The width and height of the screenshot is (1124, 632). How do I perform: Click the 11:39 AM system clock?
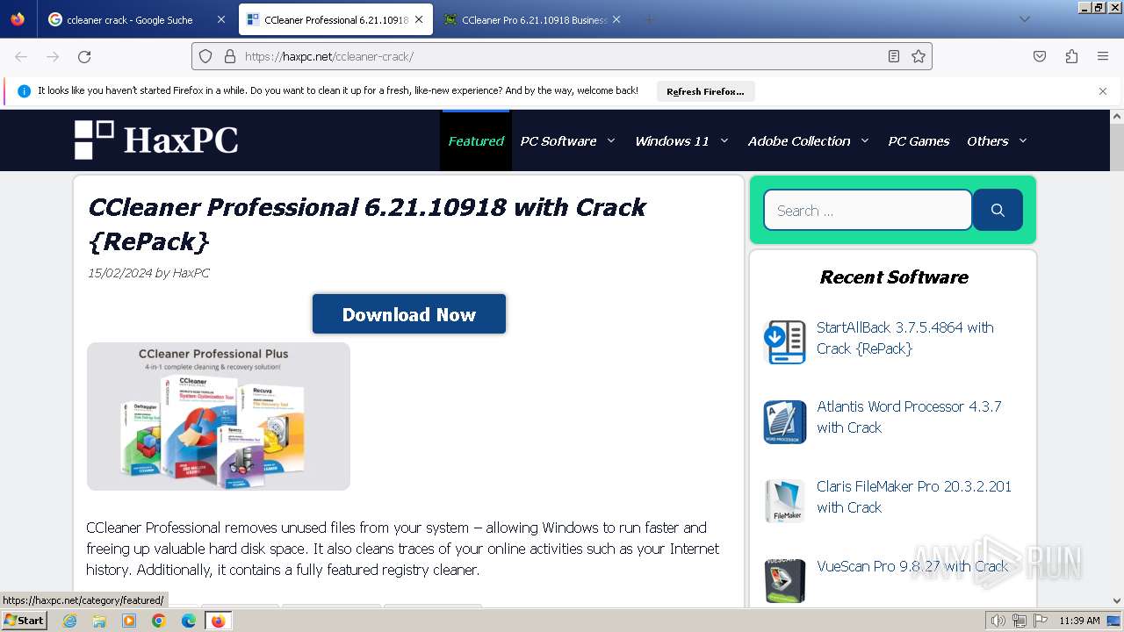click(x=1079, y=621)
